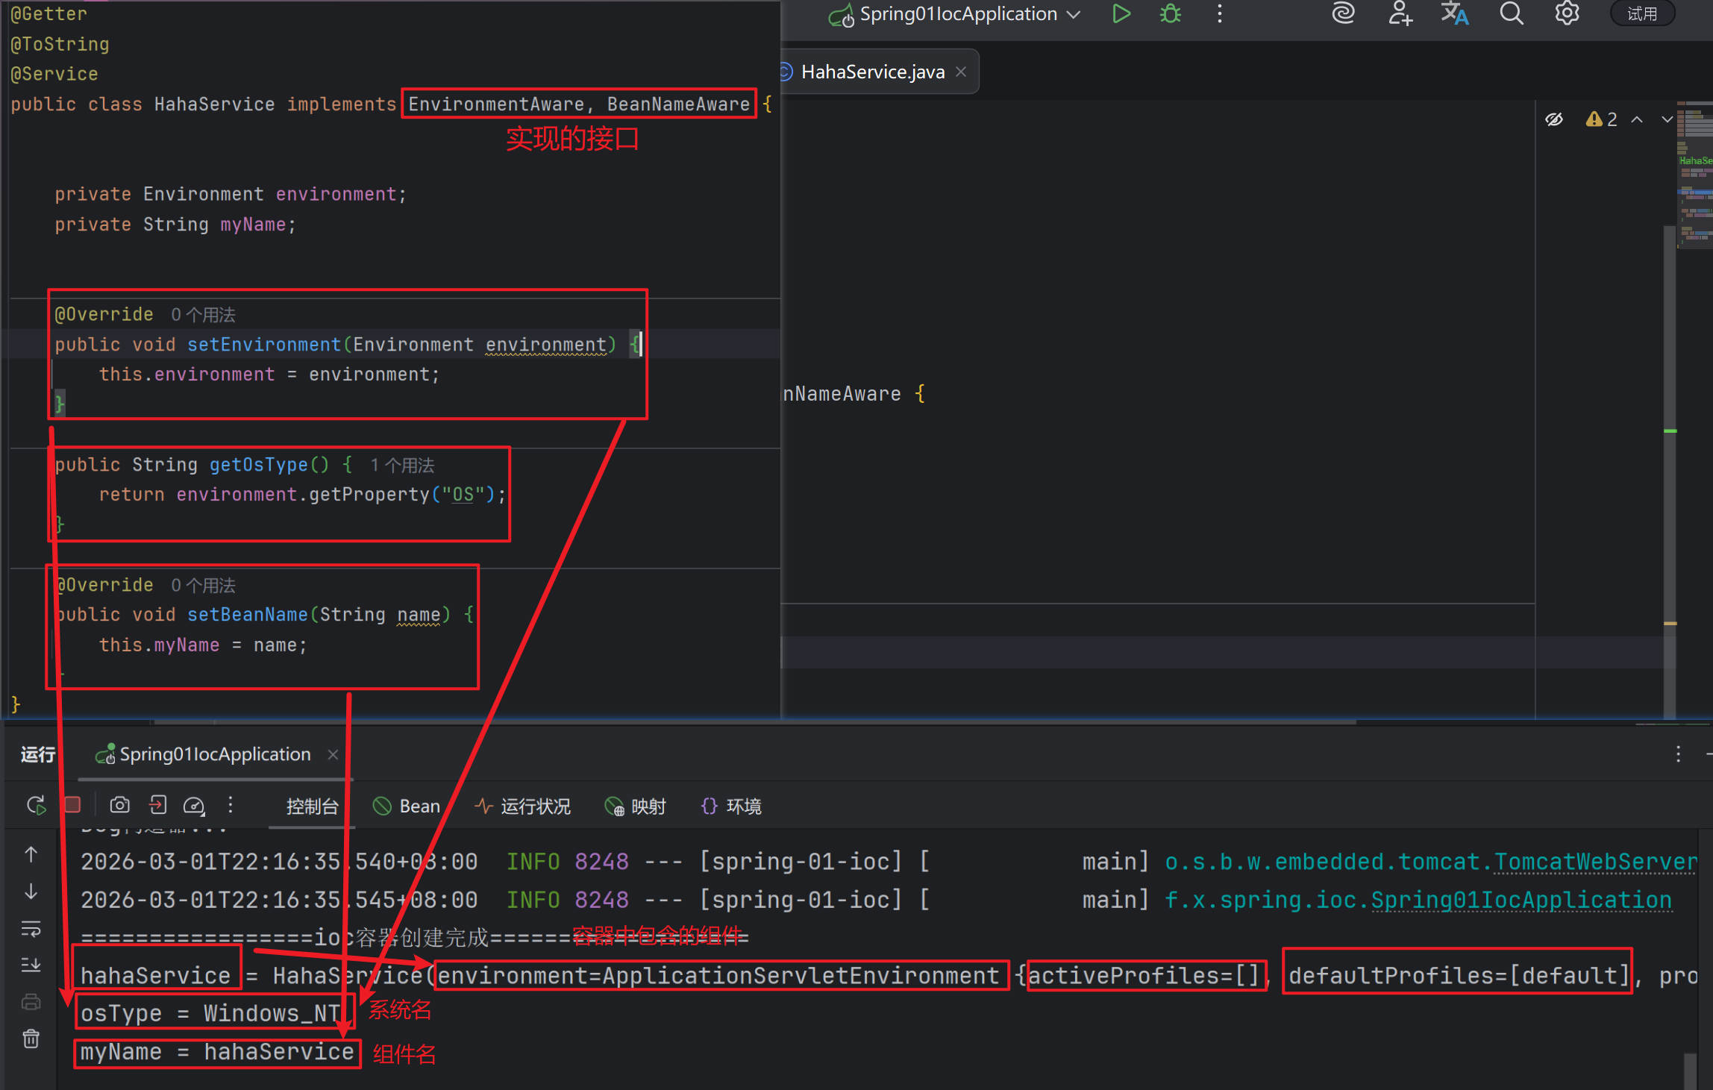Open the translate icon in top toolbar
The height and width of the screenshot is (1090, 1713).
(x=1453, y=13)
